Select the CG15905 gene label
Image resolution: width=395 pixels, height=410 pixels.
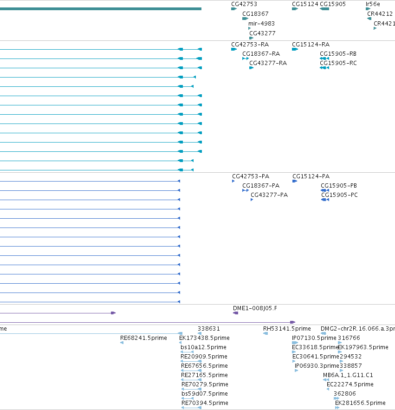click(333, 4)
